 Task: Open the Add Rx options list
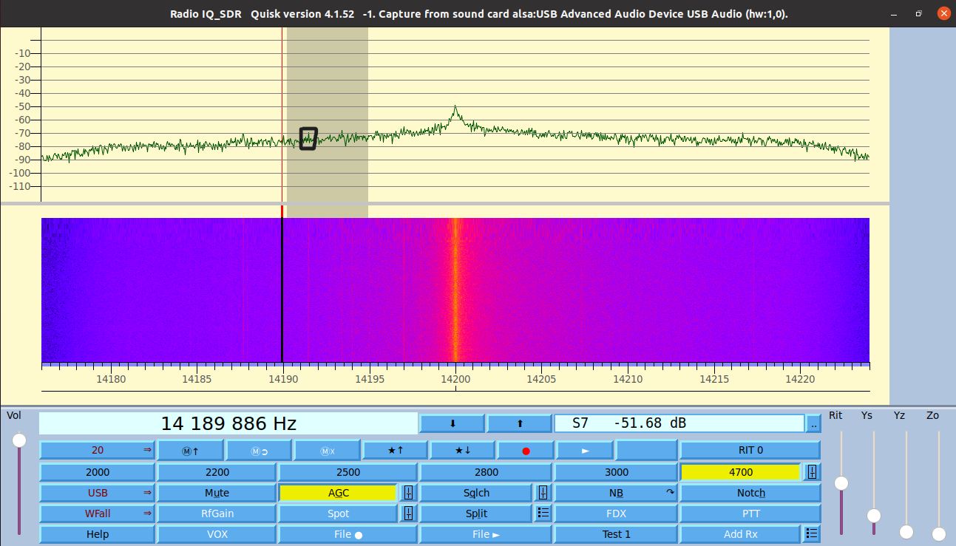[x=811, y=533]
